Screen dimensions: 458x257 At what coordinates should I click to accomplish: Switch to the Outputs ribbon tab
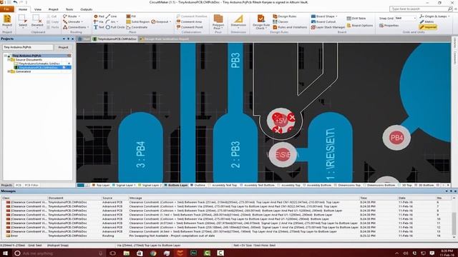coord(86,9)
